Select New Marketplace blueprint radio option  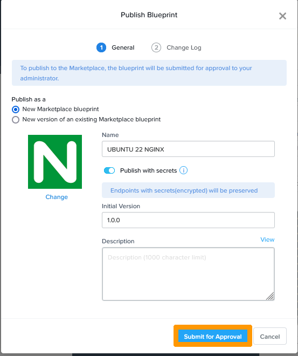click(16, 109)
